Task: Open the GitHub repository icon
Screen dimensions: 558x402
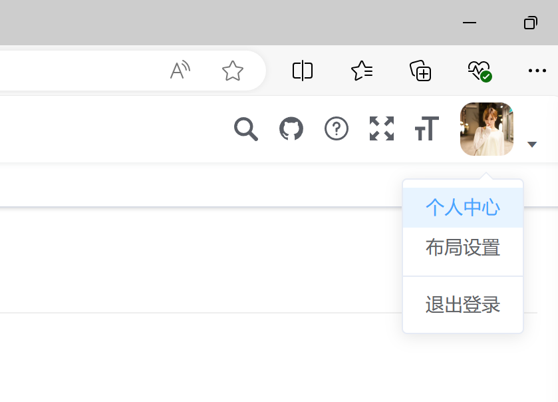Action: point(291,128)
